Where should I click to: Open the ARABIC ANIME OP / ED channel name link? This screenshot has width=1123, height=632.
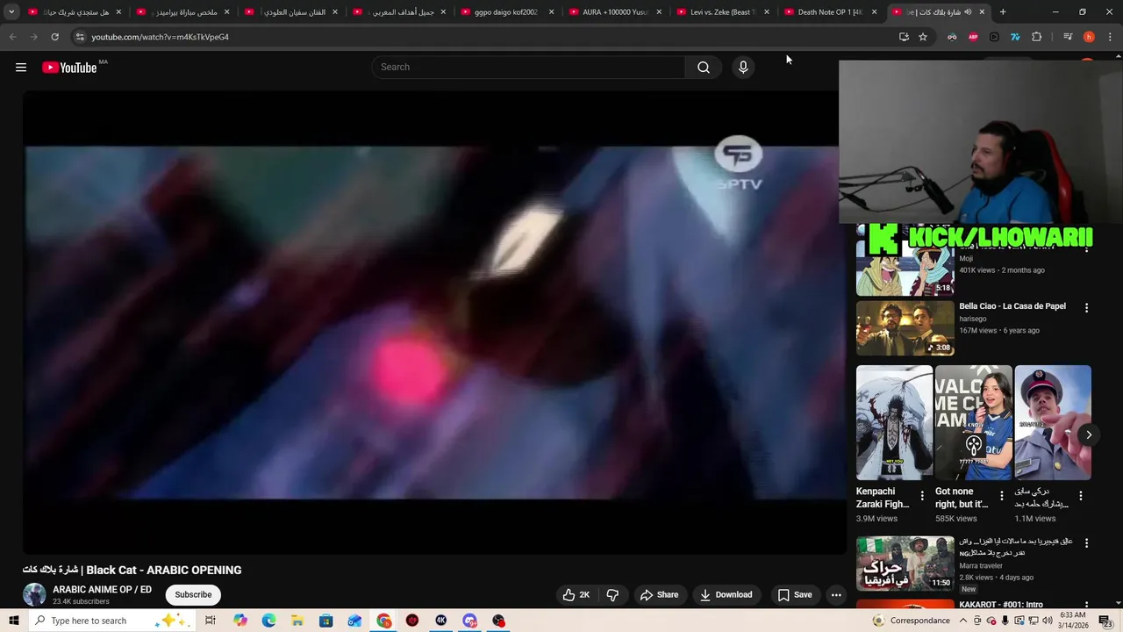pyautogui.click(x=102, y=590)
